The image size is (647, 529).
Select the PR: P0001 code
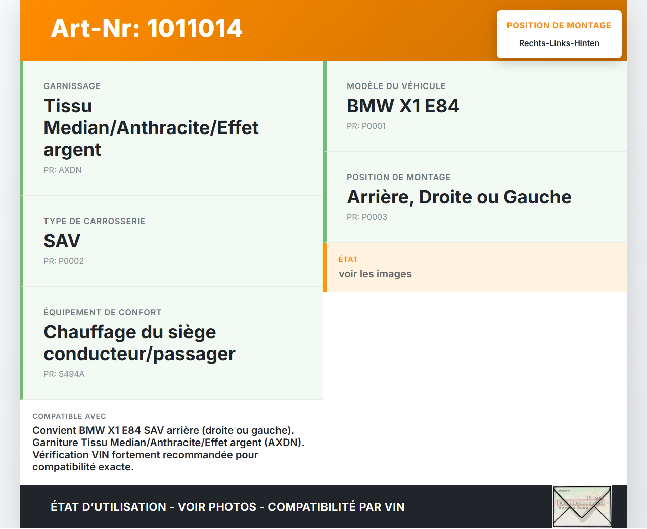pyautogui.click(x=366, y=126)
